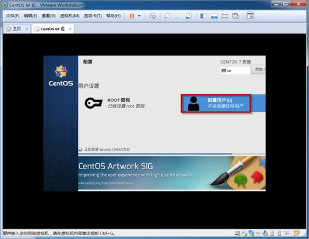Open the 编辑(E) menu

point(30,16)
